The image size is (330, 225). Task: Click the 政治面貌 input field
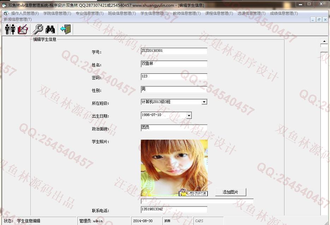point(174,128)
